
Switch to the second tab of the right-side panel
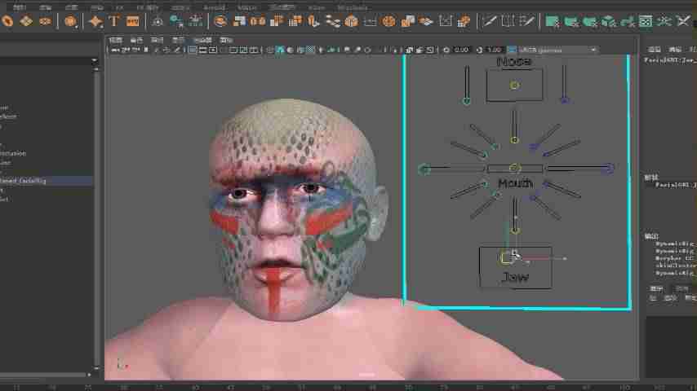pos(675,49)
